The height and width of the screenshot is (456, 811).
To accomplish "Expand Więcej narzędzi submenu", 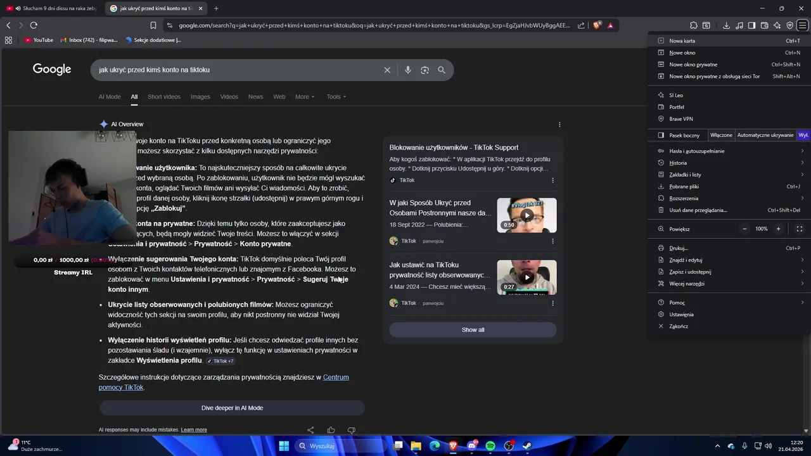I will (x=730, y=284).
